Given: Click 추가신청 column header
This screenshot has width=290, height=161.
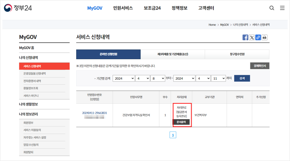Looking at the screenshot, I should (x=261, y=97).
